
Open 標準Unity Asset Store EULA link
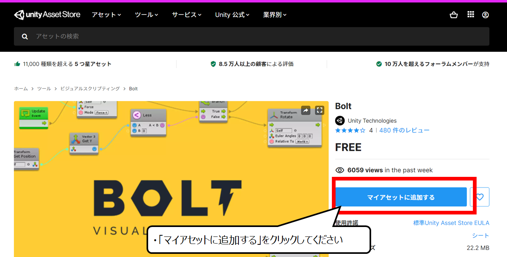point(451,223)
